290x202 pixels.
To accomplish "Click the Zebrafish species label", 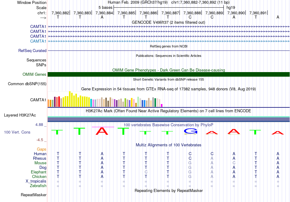I will point(38,186).
